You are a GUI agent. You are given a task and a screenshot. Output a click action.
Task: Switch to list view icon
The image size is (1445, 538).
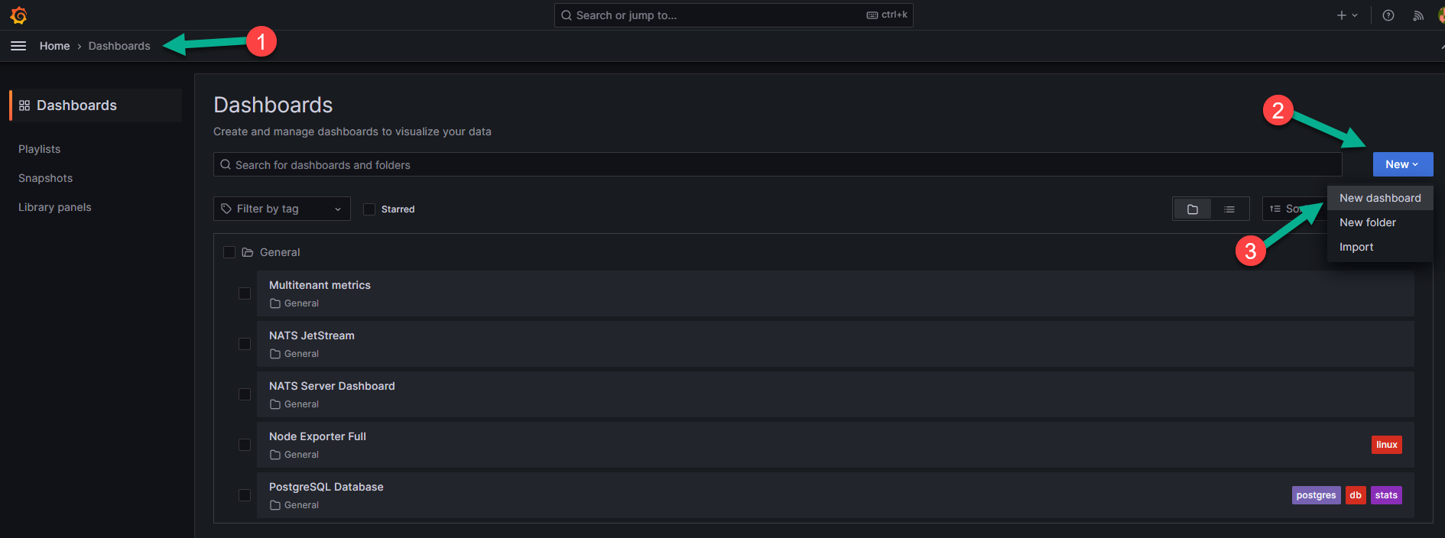[x=1229, y=209]
